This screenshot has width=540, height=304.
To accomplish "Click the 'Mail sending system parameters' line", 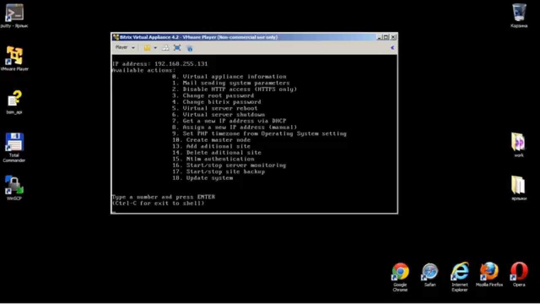I will [231, 83].
